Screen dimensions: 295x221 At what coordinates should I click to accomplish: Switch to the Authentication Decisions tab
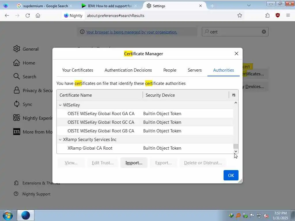(x=128, y=70)
